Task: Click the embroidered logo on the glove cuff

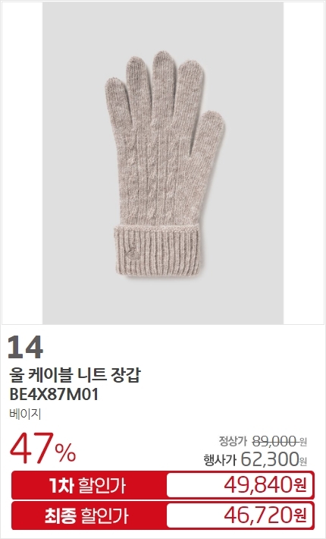Action: [132, 254]
